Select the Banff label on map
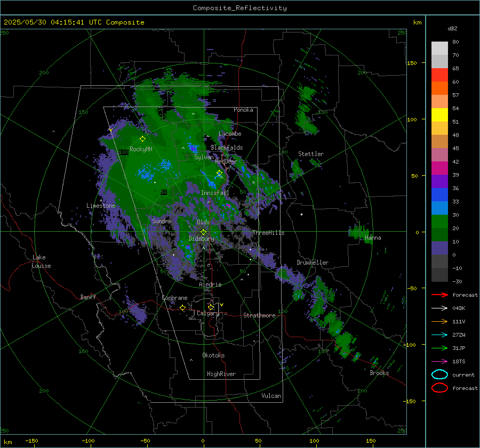Image resolution: width=480 pixels, height=448 pixels. click(x=88, y=297)
